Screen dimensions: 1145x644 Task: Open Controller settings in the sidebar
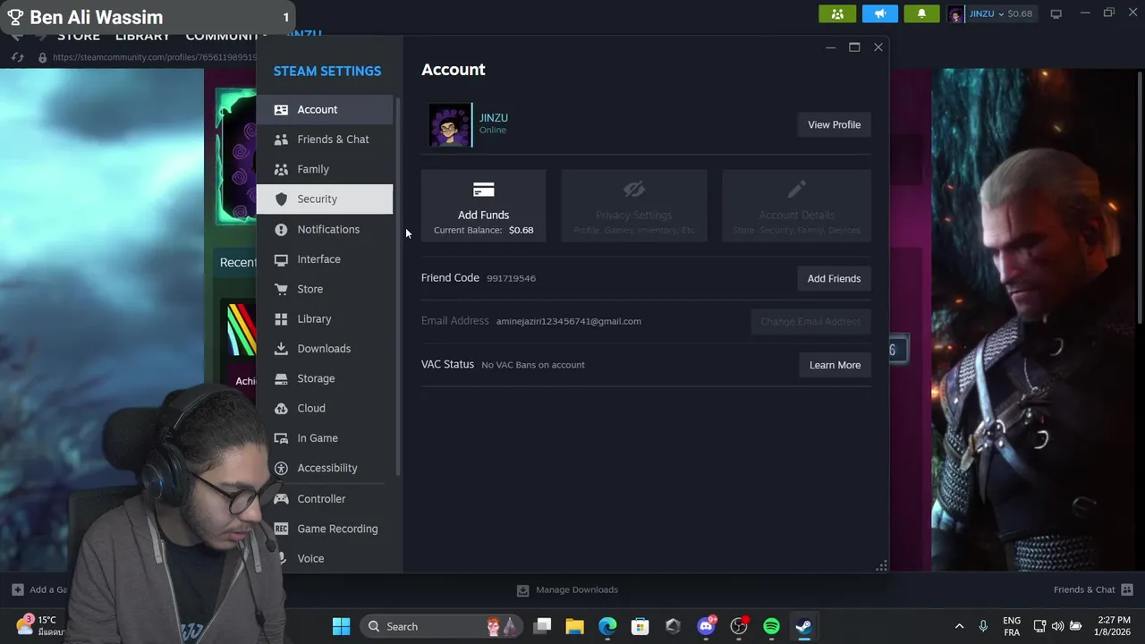tap(324, 499)
